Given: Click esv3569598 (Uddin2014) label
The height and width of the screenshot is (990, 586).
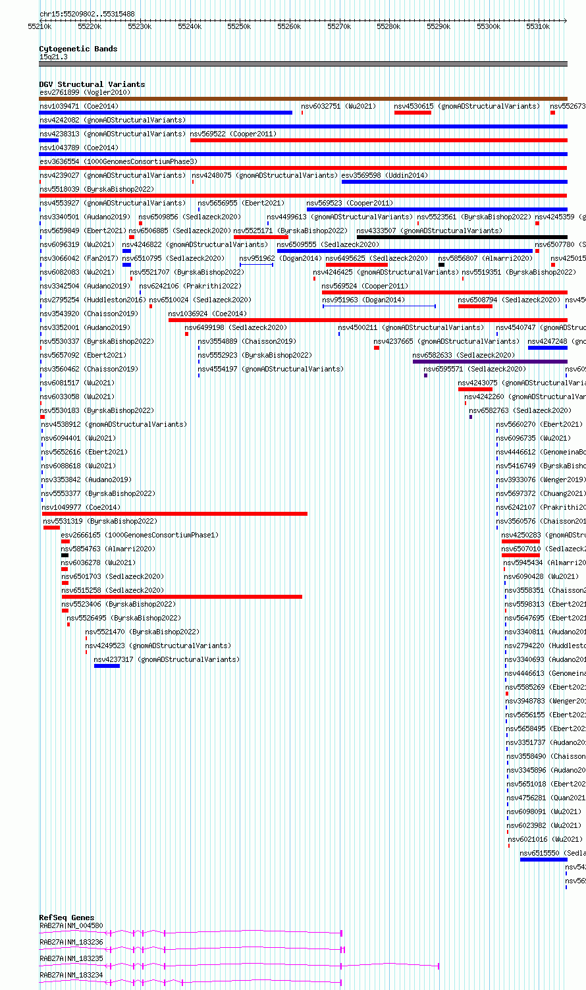Looking at the screenshot, I should [x=385, y=175].
